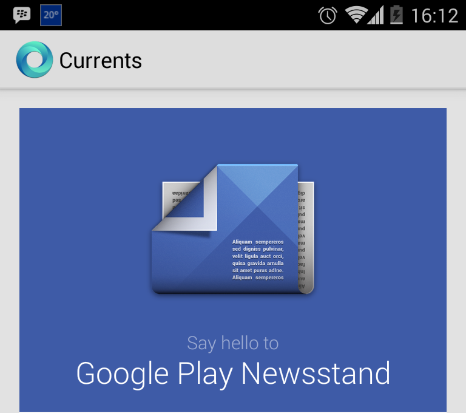Tap the 16:12 clock
This screenshot has height=413, width=466.
(434, 15)
